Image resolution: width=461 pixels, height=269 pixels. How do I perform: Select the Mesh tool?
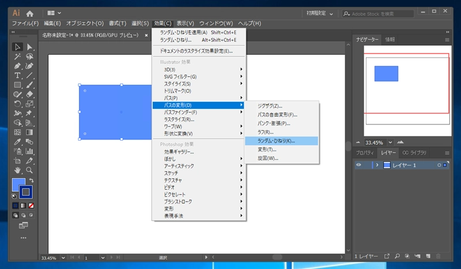tap(17, 132)
